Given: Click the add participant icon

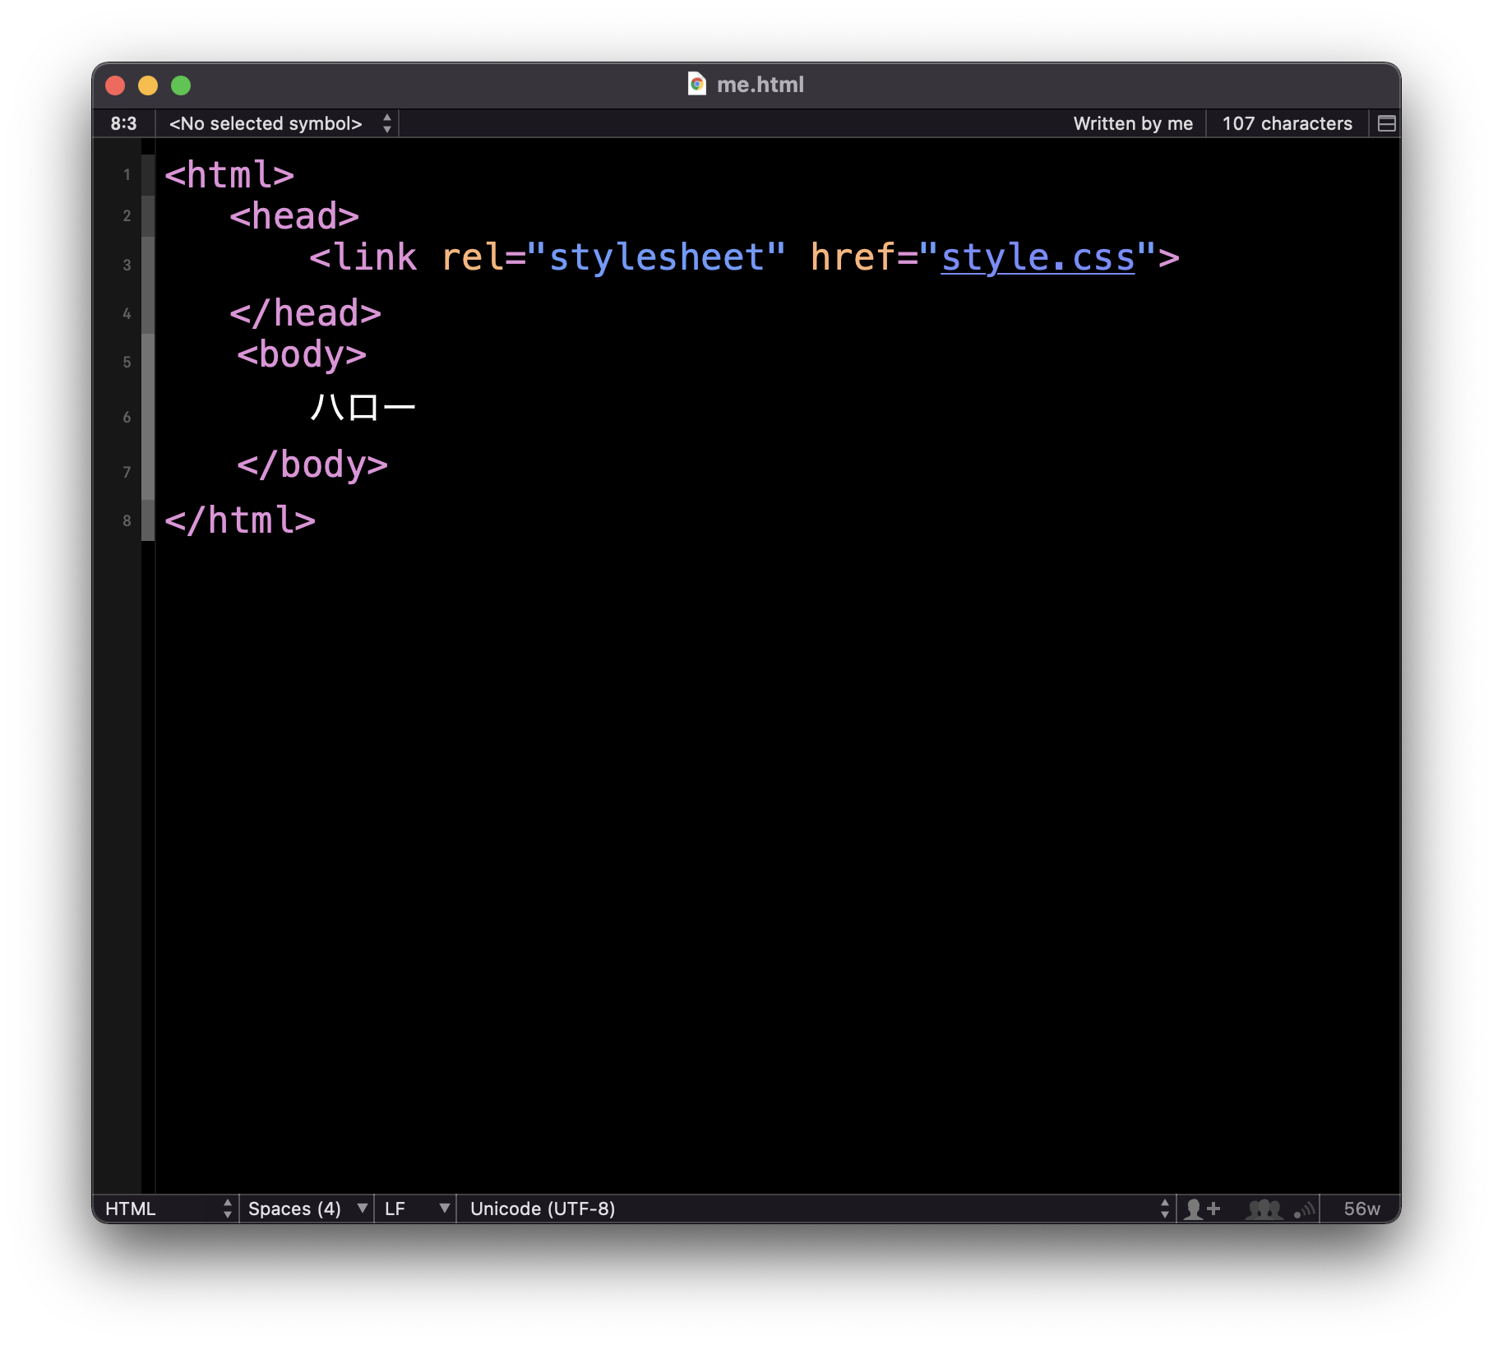Looking at the screenshot, I should [x=1202, y=1209].
